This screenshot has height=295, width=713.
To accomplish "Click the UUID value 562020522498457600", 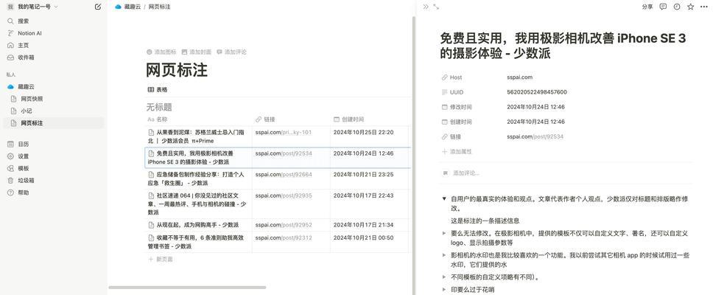I will click(537, 92).
